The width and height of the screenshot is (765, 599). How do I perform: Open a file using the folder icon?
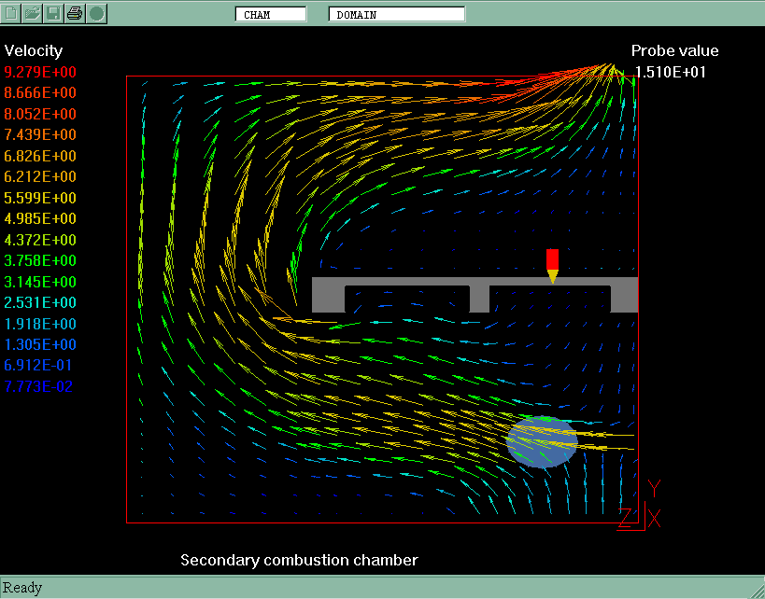point(33,13)
